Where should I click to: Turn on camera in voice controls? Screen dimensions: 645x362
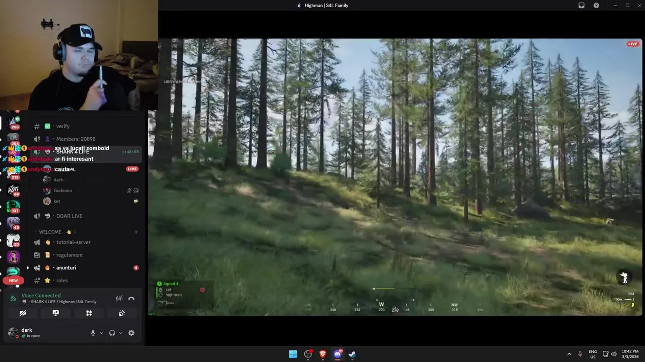(x=23, y=313)
